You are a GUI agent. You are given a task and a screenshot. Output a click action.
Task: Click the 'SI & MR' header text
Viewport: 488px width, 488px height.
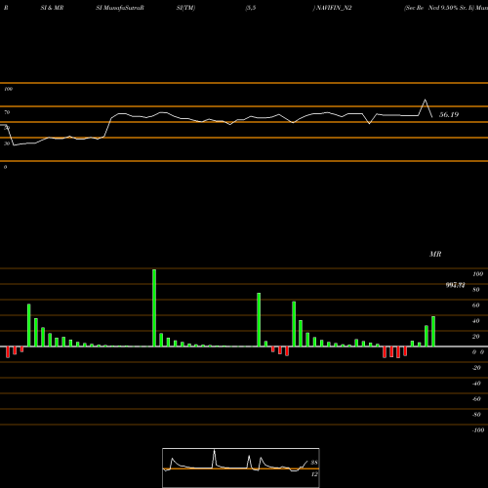tap(52, 8)
